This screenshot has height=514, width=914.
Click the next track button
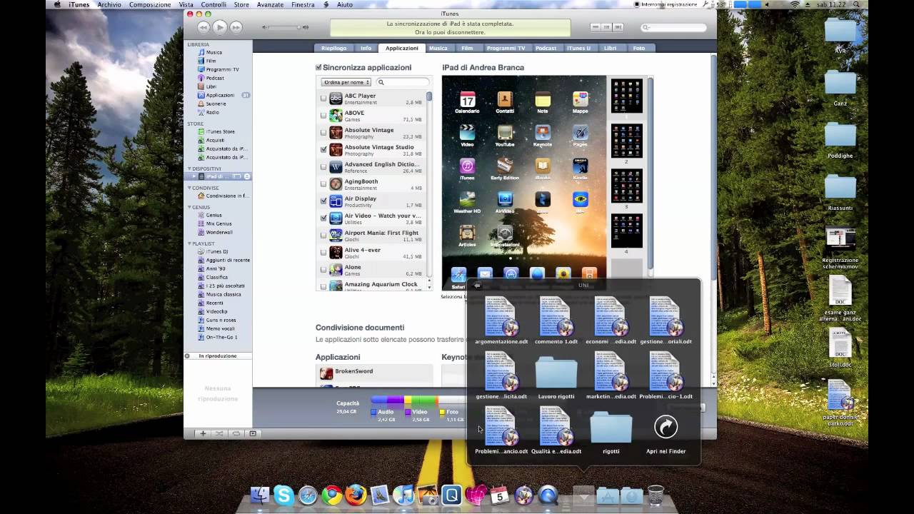pos(236,27)
